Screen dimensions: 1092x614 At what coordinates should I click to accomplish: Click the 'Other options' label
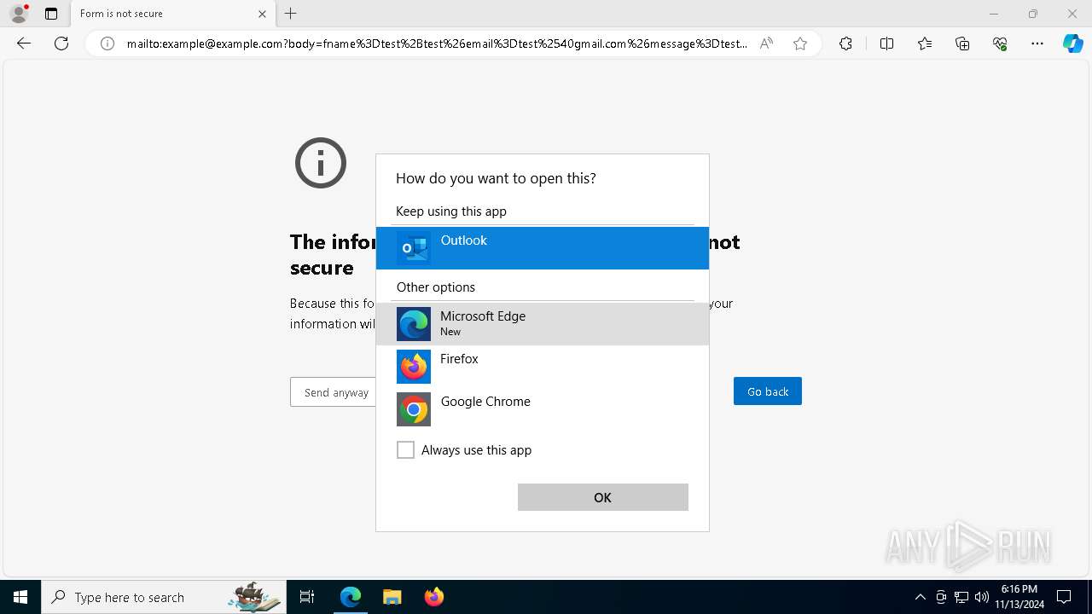pos(436,287)
